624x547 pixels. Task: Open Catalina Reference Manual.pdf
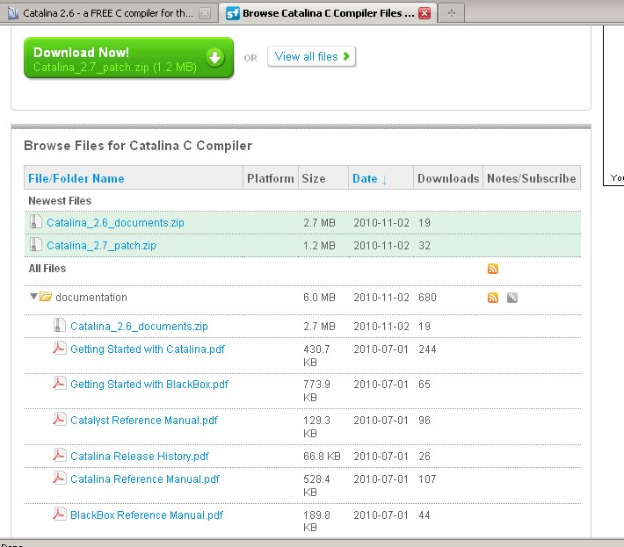point(144,479)
